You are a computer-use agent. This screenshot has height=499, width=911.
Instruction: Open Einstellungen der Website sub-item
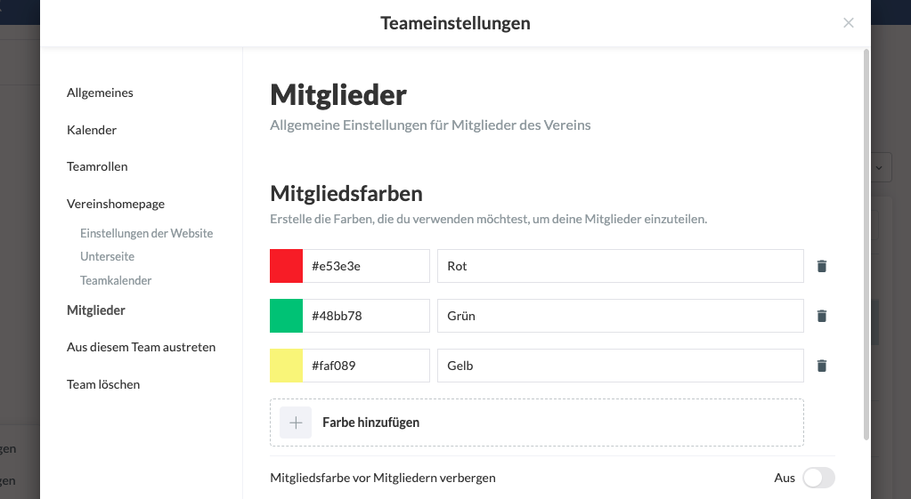(x=146, y=233)
